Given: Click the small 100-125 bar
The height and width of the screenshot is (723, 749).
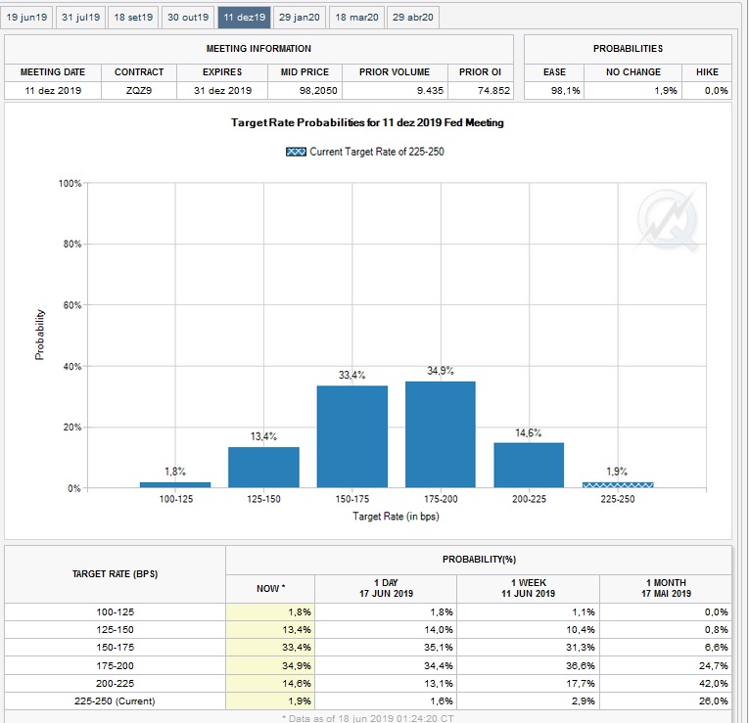Looking at the screenshot, I should tap(174, 484).
